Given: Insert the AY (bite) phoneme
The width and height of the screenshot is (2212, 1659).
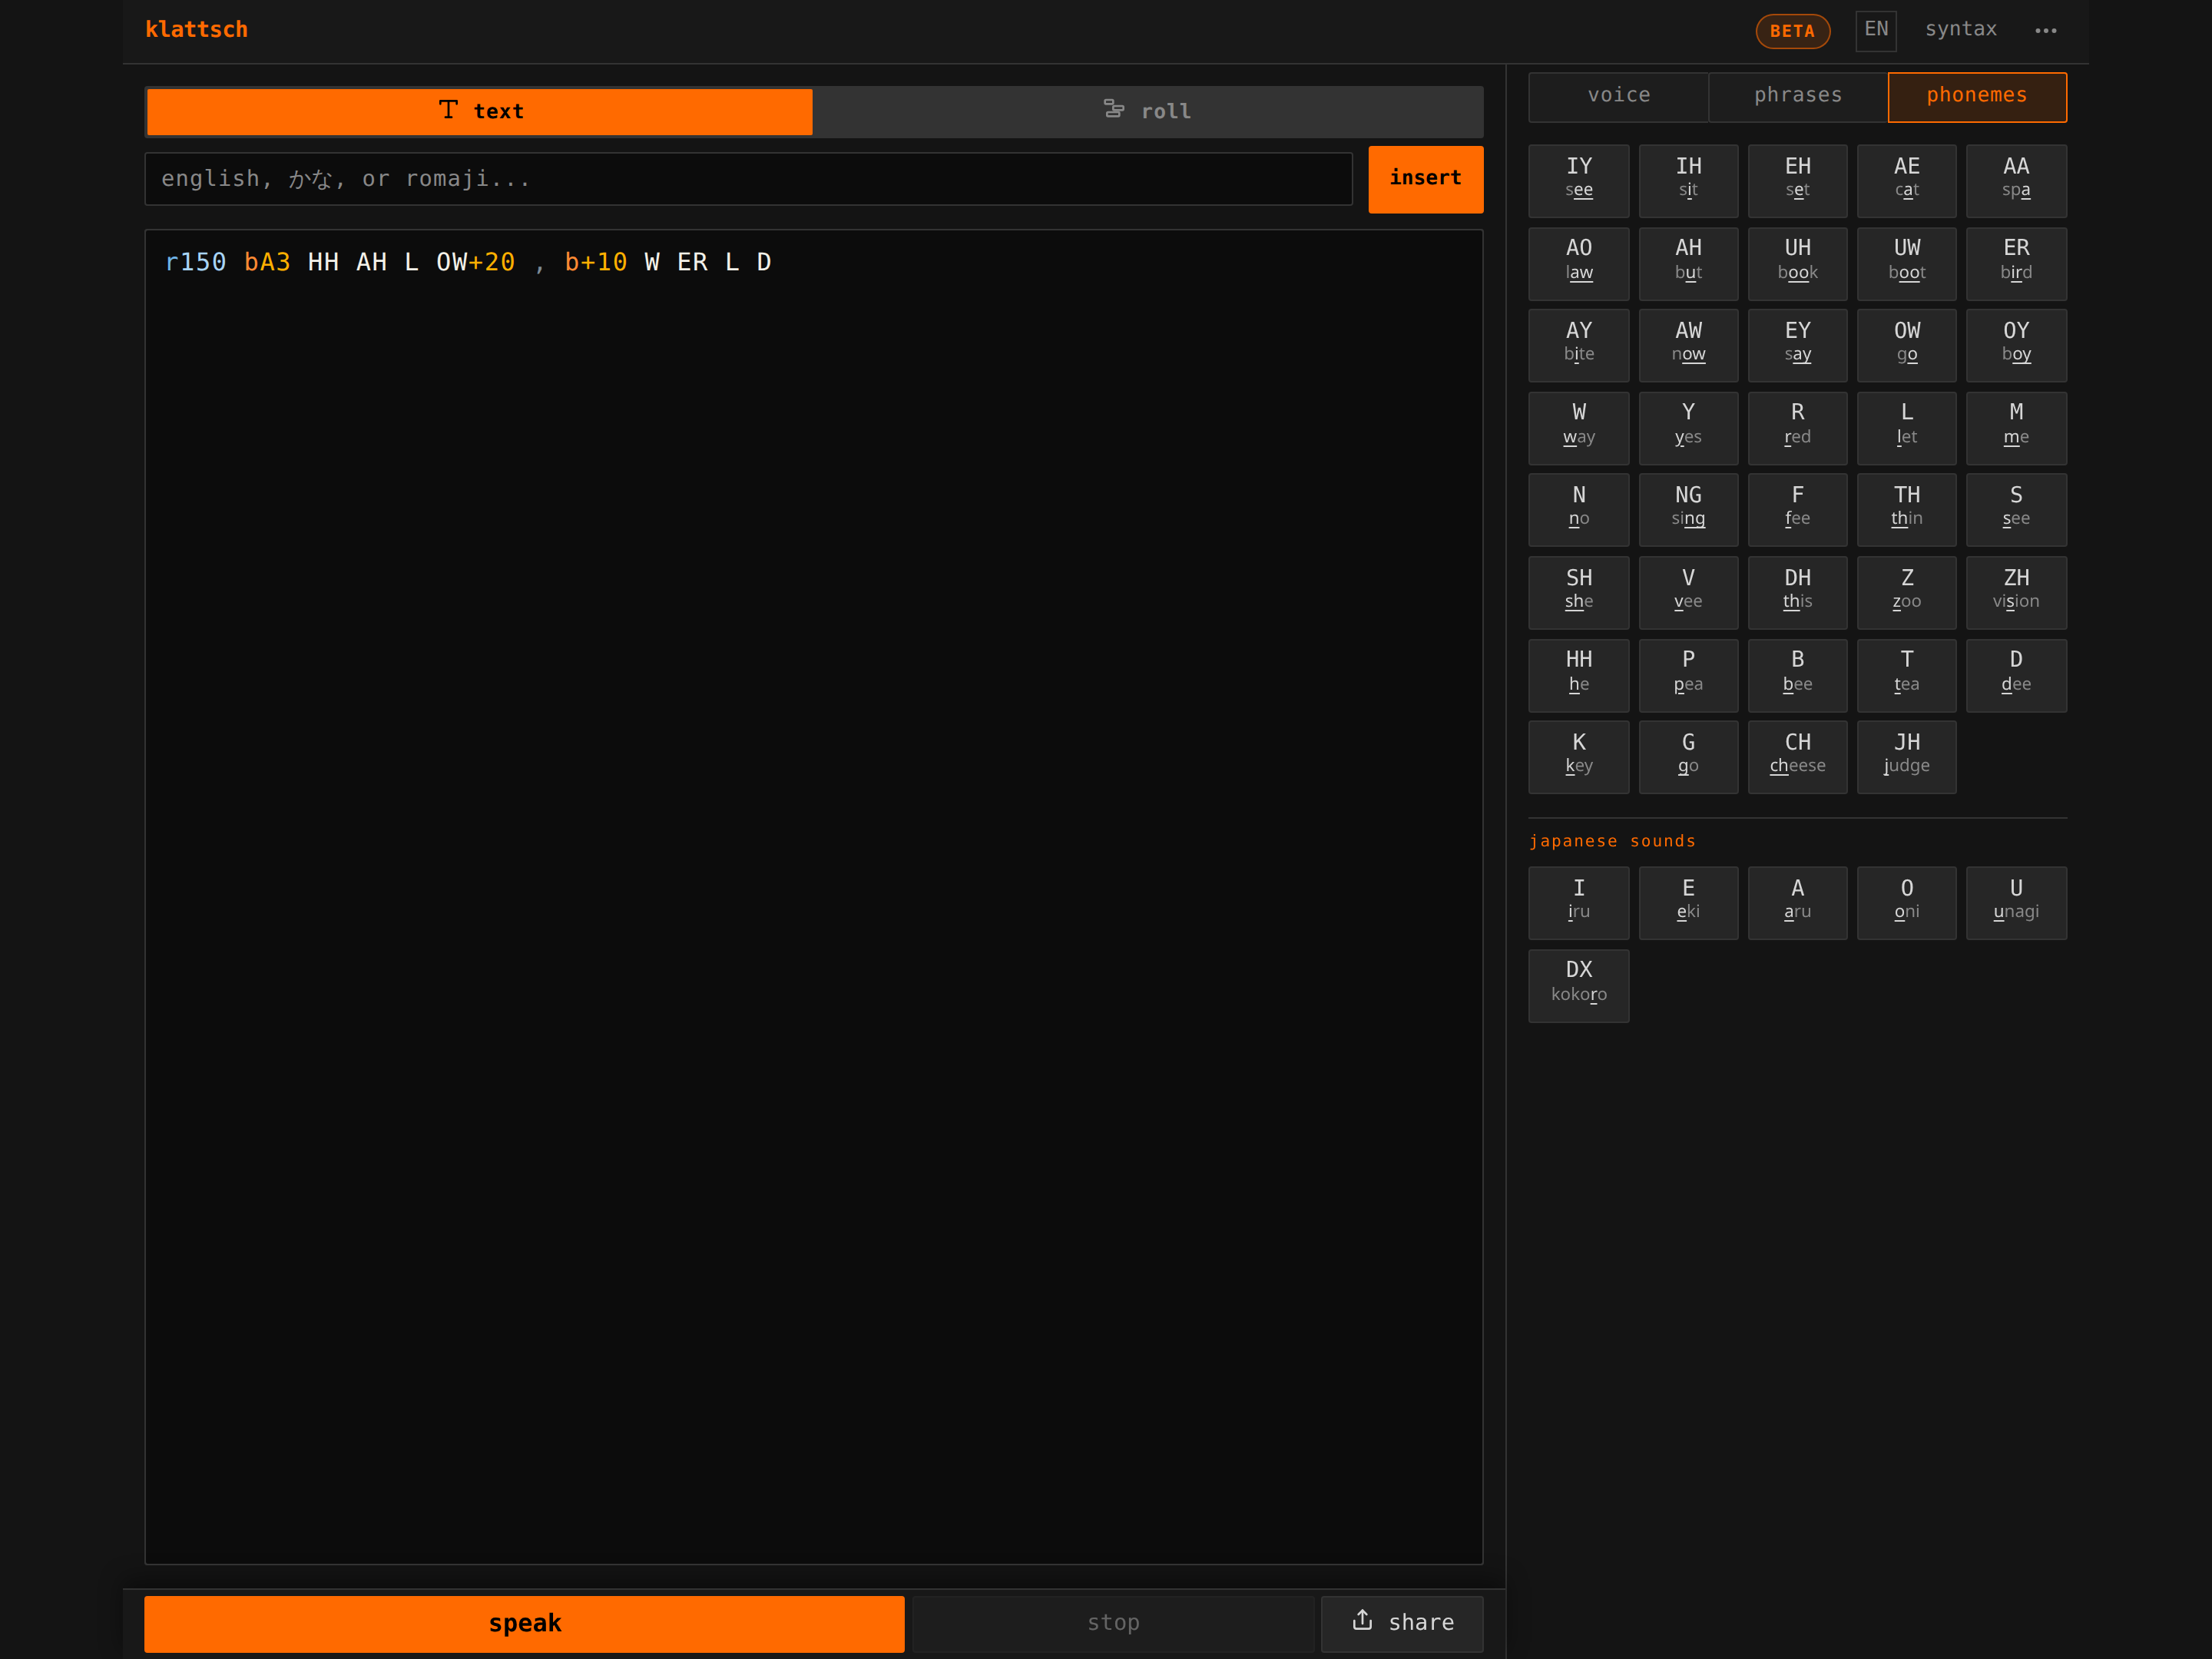Looking at the screenshot, I should (x=1578, y=345).
